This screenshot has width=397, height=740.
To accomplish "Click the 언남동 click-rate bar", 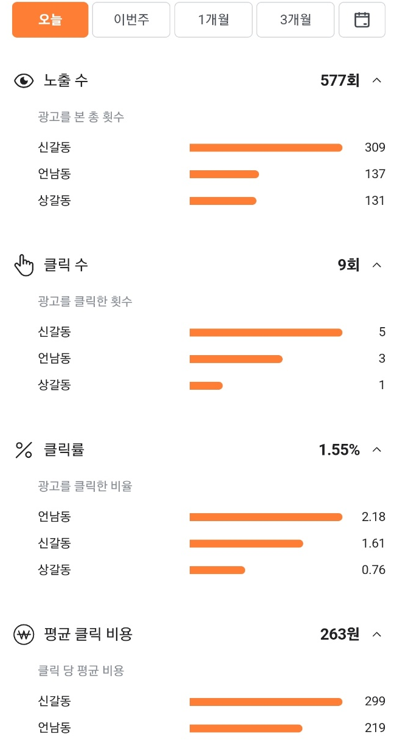I will (266, 516).
